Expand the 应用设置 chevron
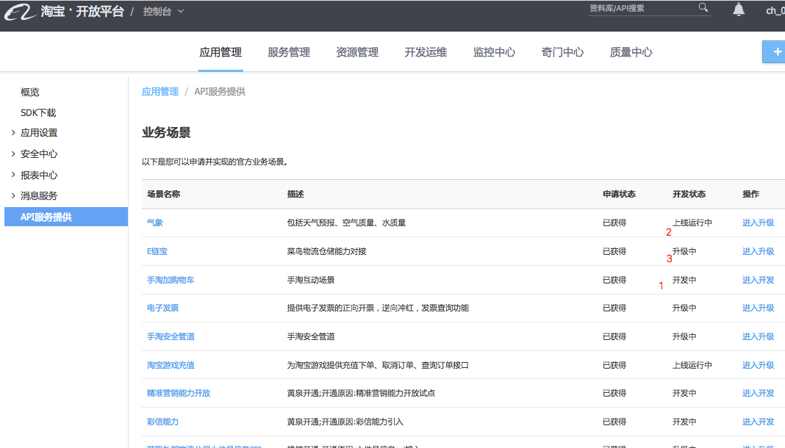The image size is (785, 448). (13, 132)
